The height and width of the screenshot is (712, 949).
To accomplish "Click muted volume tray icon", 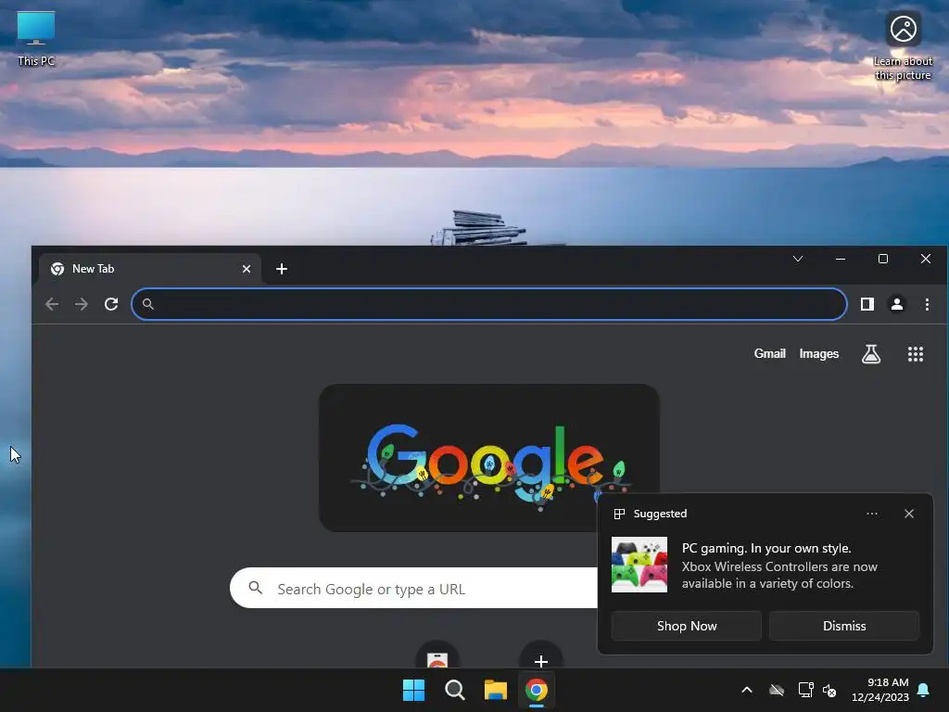I will pos(829,690).
